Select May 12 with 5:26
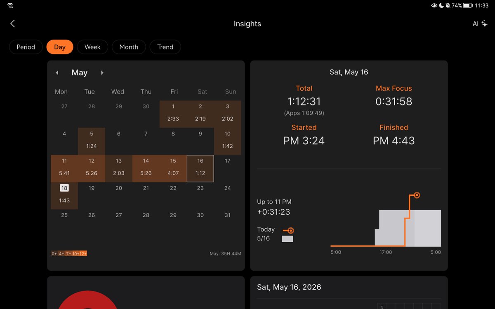 (92, 169)
